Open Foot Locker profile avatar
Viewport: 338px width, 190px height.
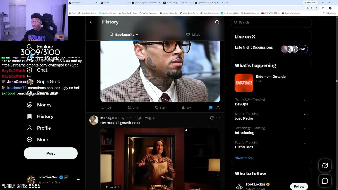pyautogui.click(x=239, y=186)
